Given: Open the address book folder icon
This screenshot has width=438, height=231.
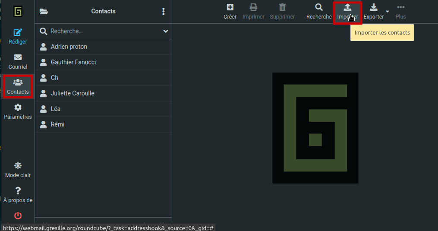Looking at the screenshot, I should pyautogui.click(x=44, y=12).
